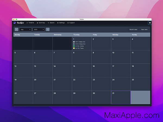Click the Monday column header
This screenshot has height=122, width=163.
(x=23, y=35)
